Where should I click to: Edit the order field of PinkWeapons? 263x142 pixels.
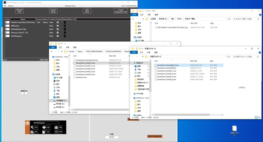tap(7, 36)
